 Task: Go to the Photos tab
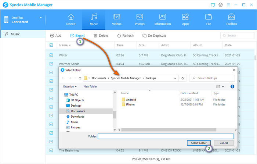[x=140, y=19]
